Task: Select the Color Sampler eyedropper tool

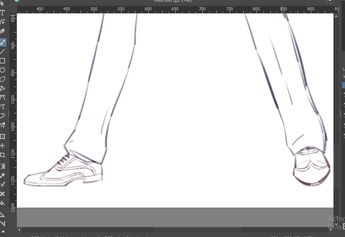Action: [3, 176]
